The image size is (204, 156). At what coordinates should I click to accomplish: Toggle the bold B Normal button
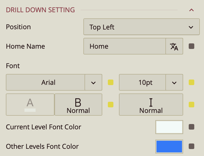click(x=78, y=105)
